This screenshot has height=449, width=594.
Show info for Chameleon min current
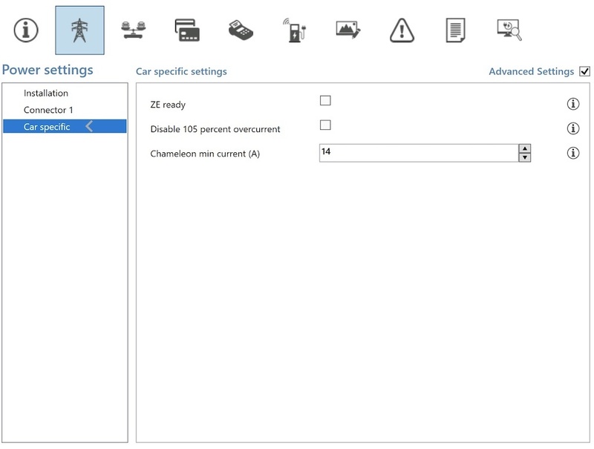coord(573,153)
